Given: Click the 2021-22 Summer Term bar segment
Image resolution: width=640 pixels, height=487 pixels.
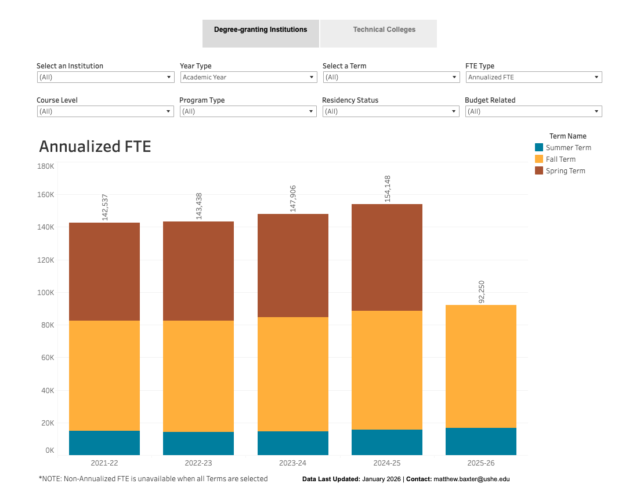Looking at the screenshot, I should [104, 443].
